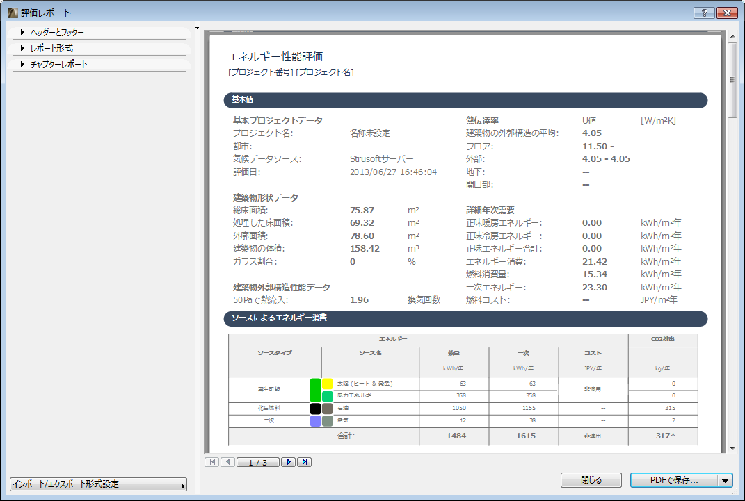Click the total 1615 cell

525,436
